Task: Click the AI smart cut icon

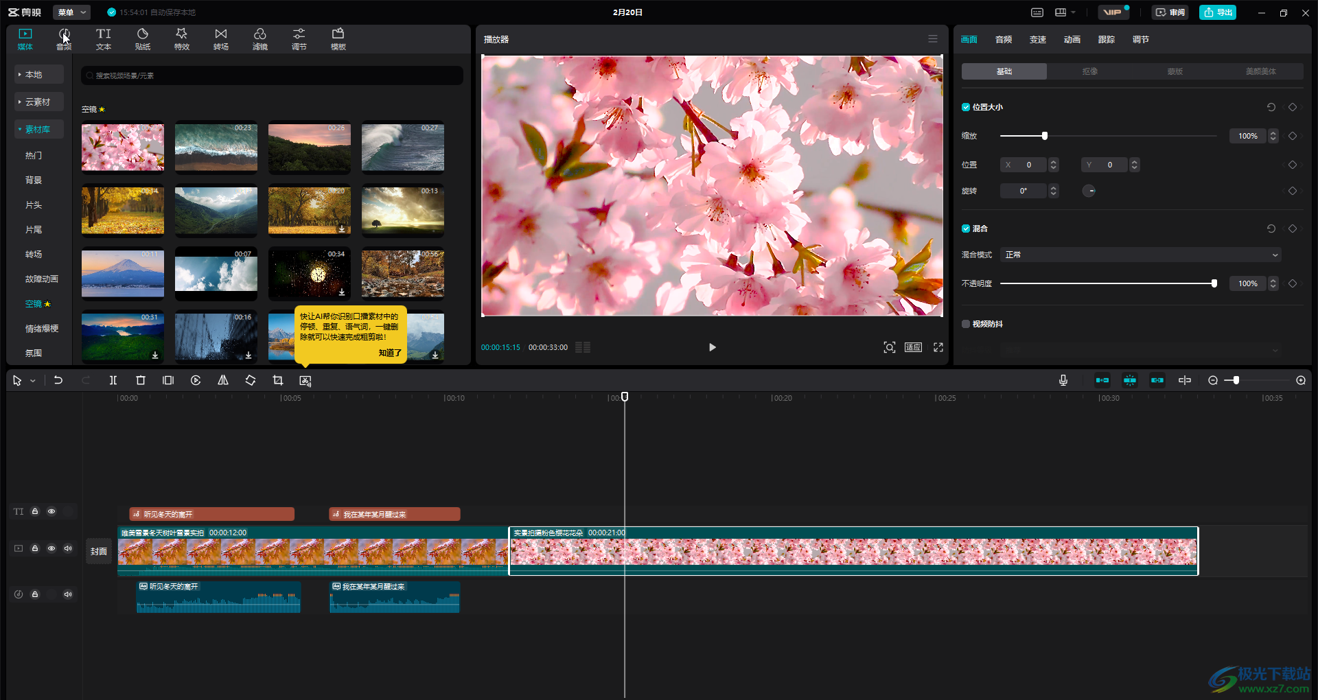Action: [305, 380]
